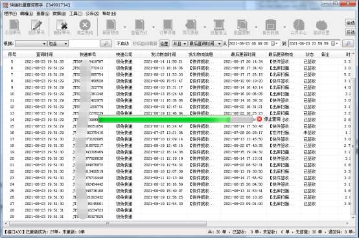
Task: Open the 包含 condition combo box
Action: 58,43
